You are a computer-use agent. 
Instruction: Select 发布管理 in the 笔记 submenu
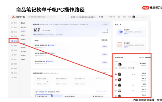coord(23,39)
